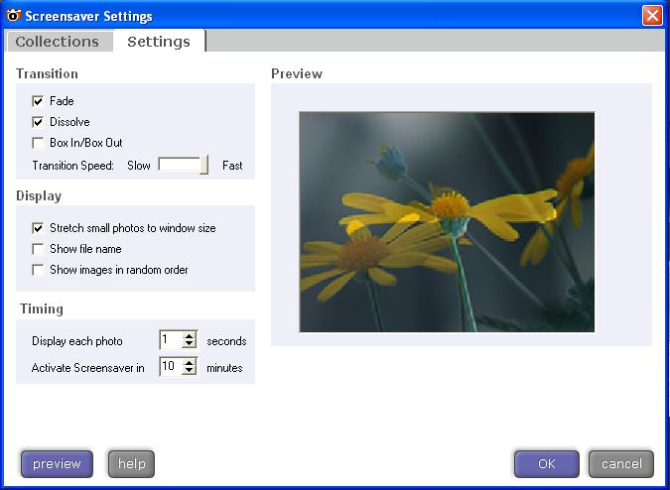670x490 pixels.
Task: Click the Display each photo seconds field
Action: 171,340
